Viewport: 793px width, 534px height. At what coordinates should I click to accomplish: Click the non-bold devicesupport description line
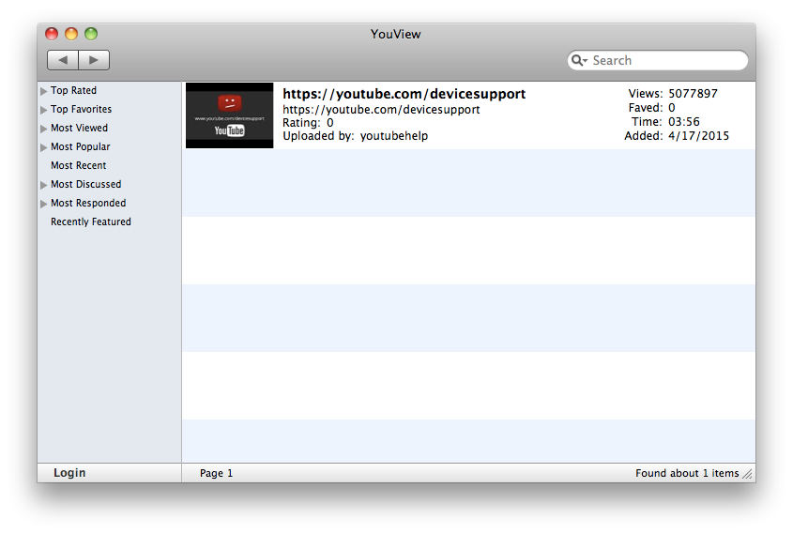381,110
